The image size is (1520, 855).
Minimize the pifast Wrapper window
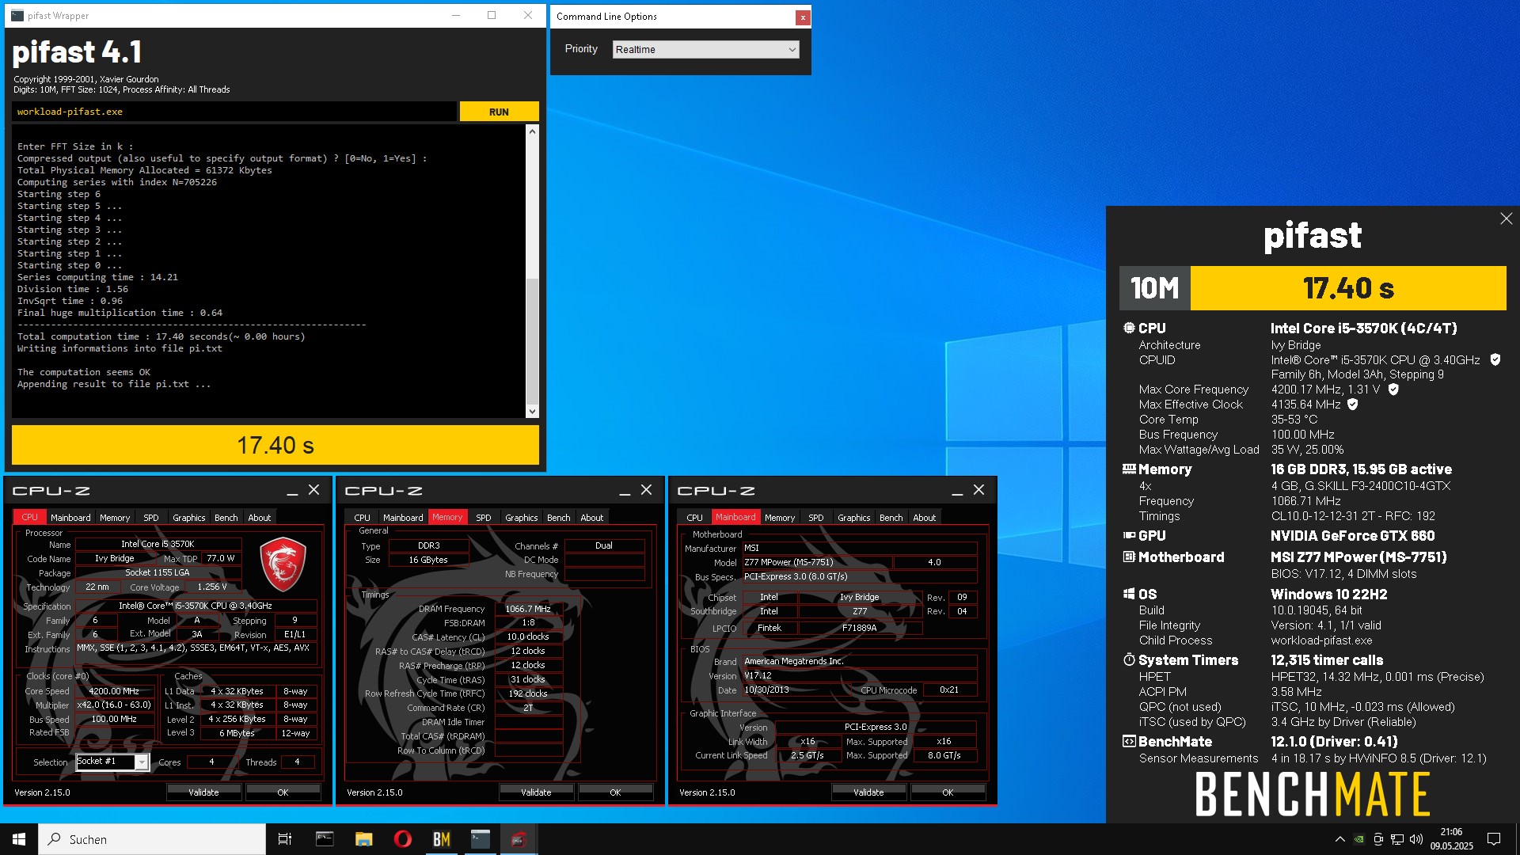point(455,15)
